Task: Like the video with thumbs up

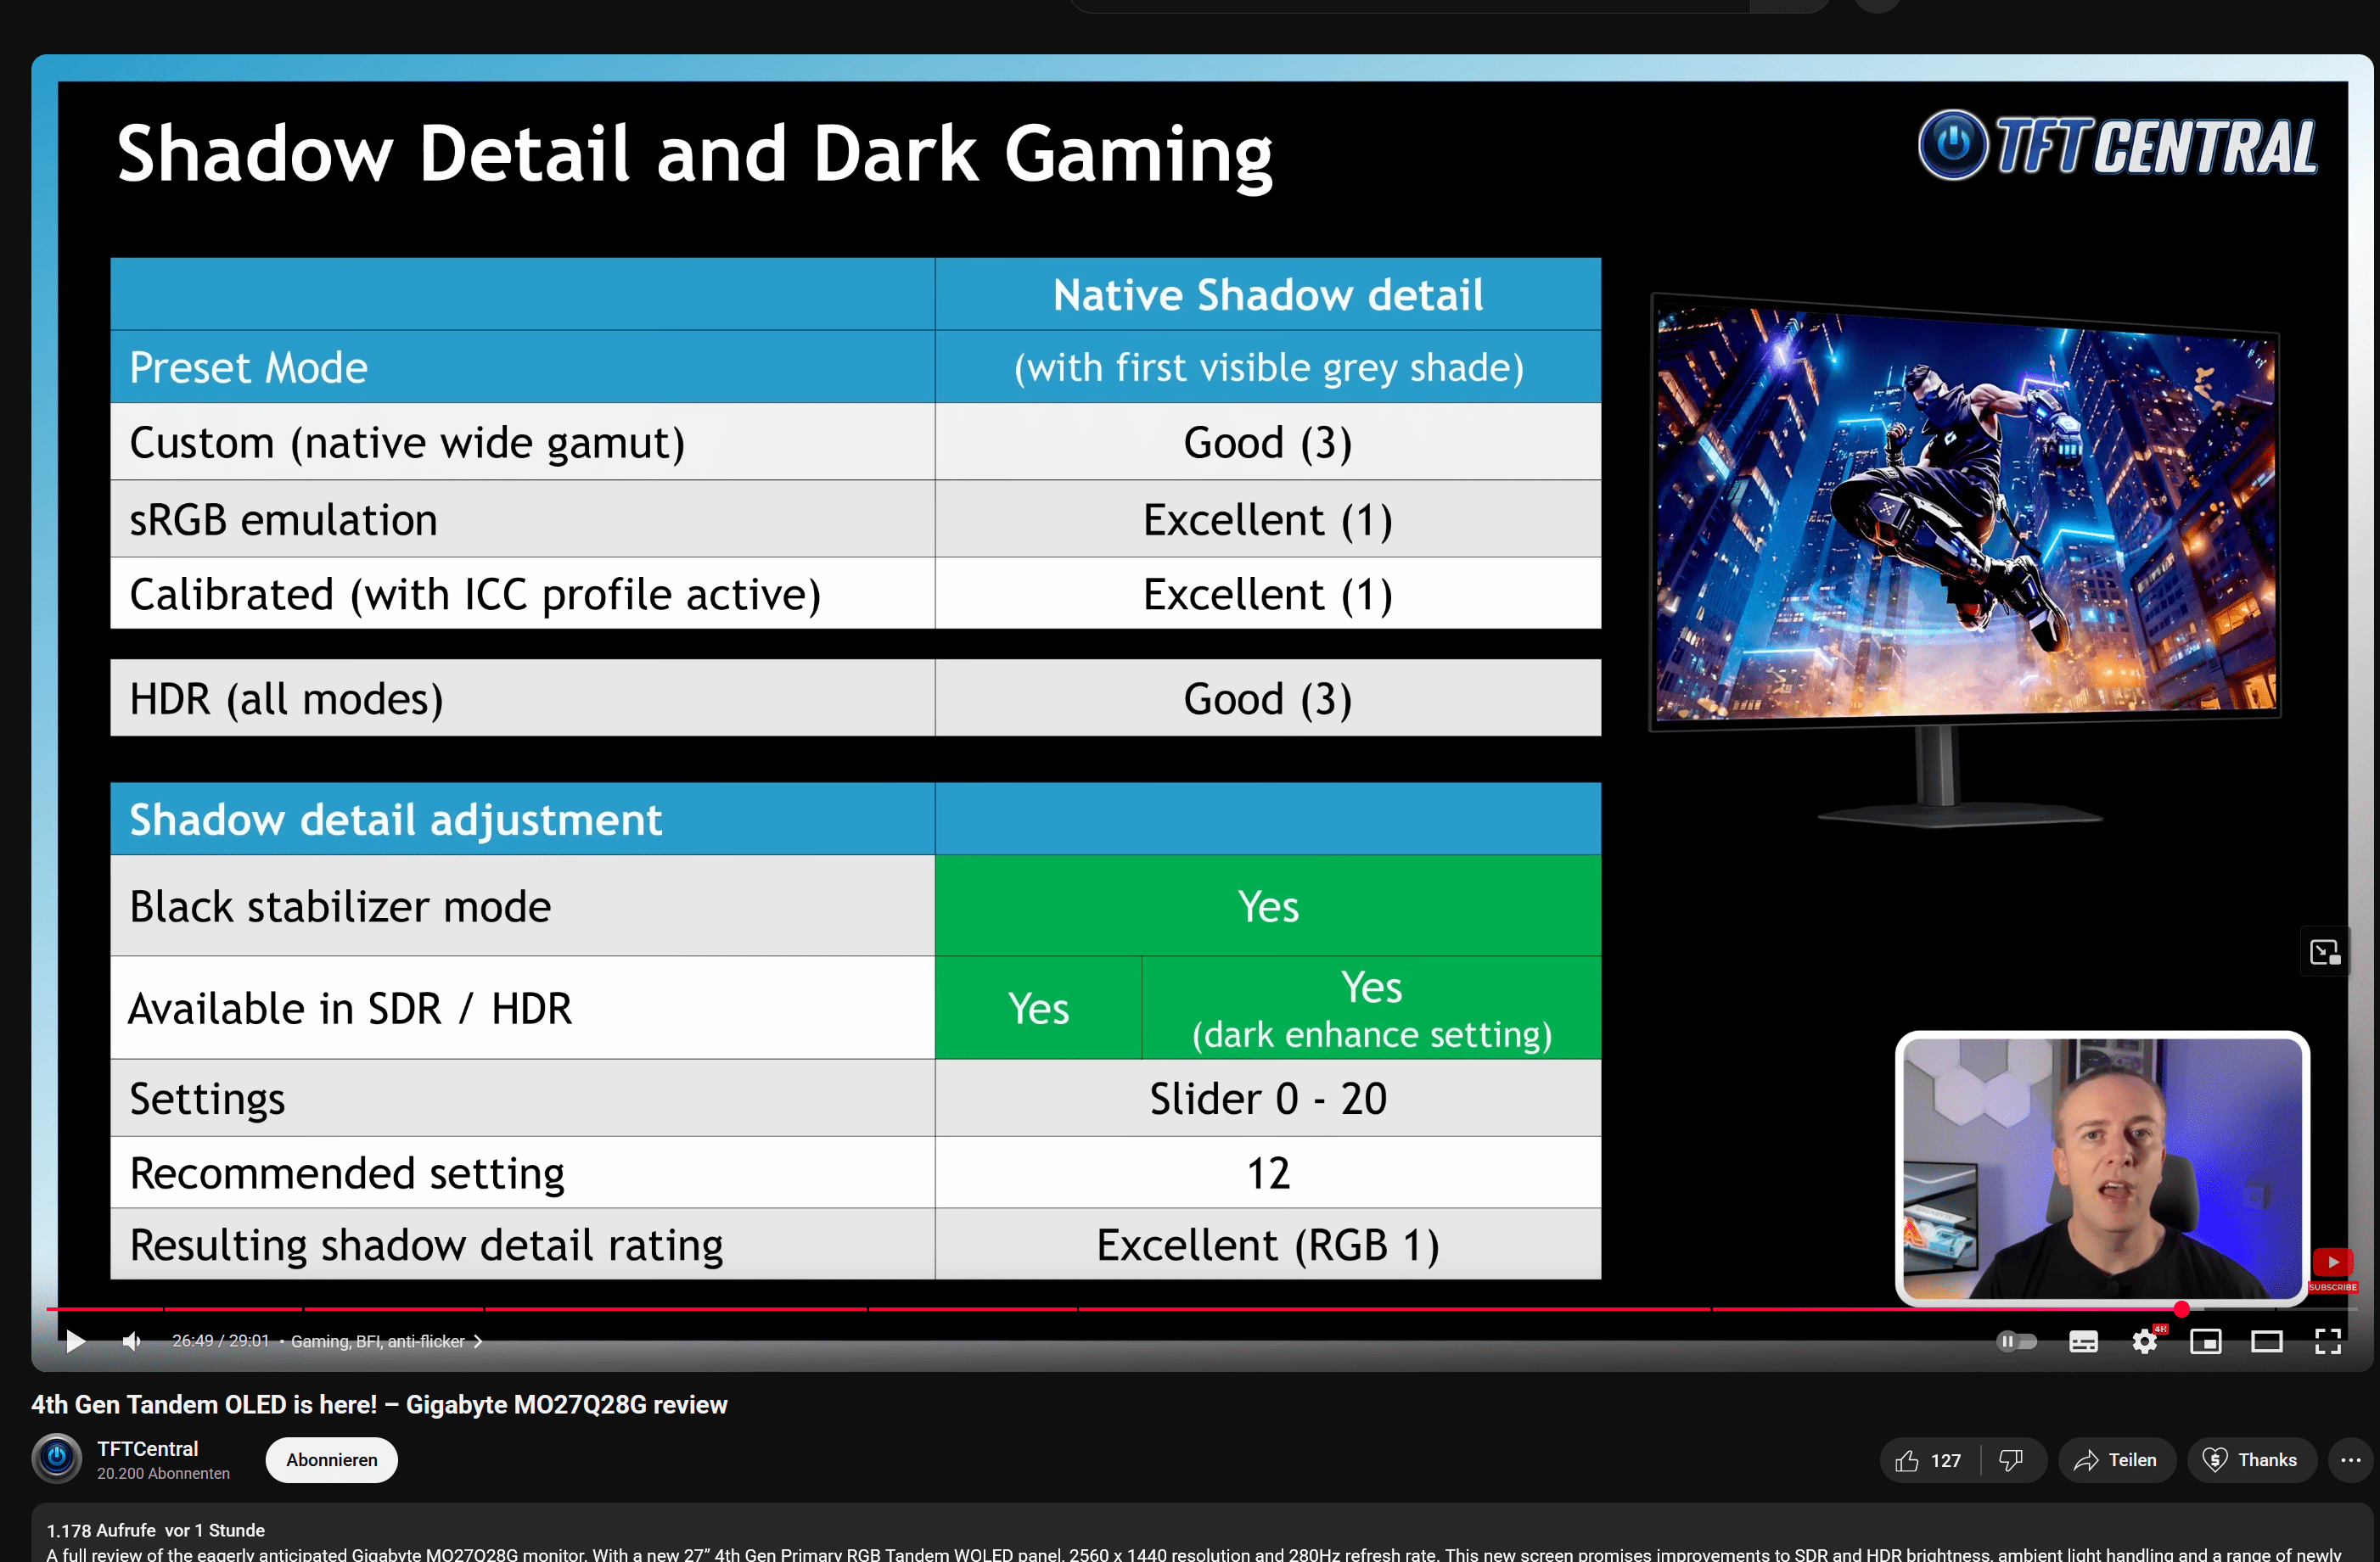Action: (x=1927, y=1460)
